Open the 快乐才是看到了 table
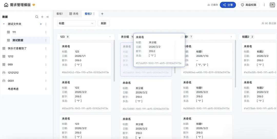The image size is (277, 139). click(x=17, y=48)
